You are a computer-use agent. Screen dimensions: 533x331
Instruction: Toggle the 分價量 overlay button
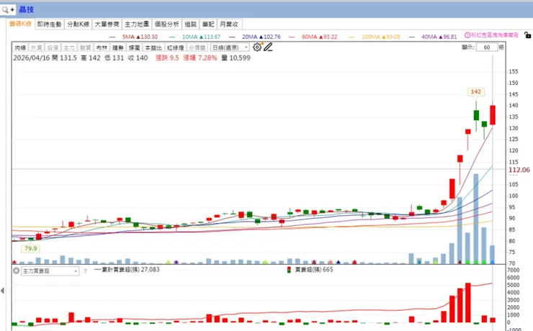click(197, 47)
